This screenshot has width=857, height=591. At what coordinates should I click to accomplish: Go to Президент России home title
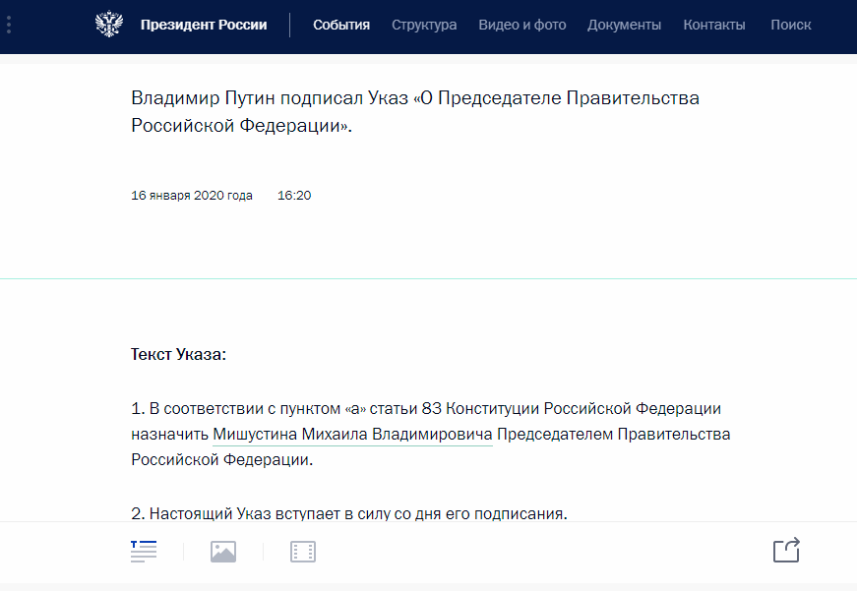click(x=204, y=25)
